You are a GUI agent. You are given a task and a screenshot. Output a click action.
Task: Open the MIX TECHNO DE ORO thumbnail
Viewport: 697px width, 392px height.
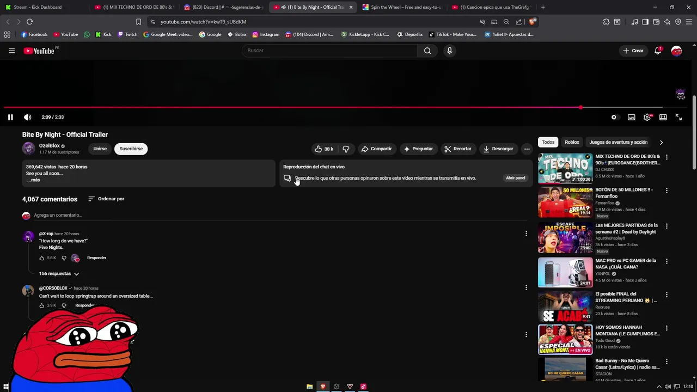565,168
